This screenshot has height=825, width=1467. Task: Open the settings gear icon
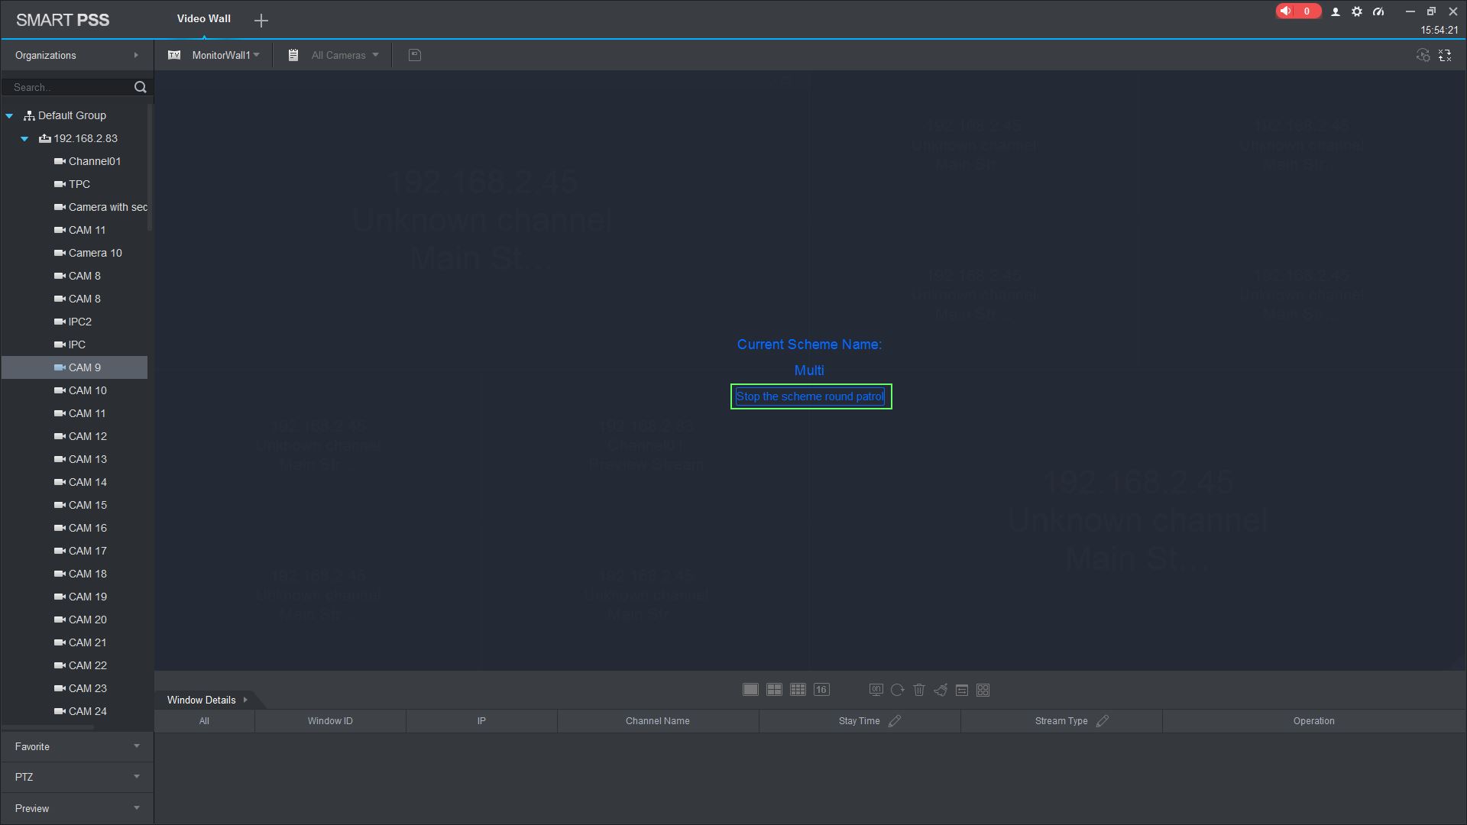pos(1357,11)
